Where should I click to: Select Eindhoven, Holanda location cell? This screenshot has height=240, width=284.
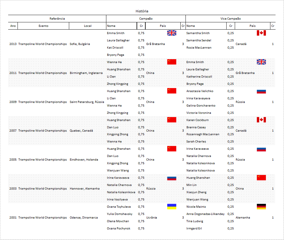84,160
